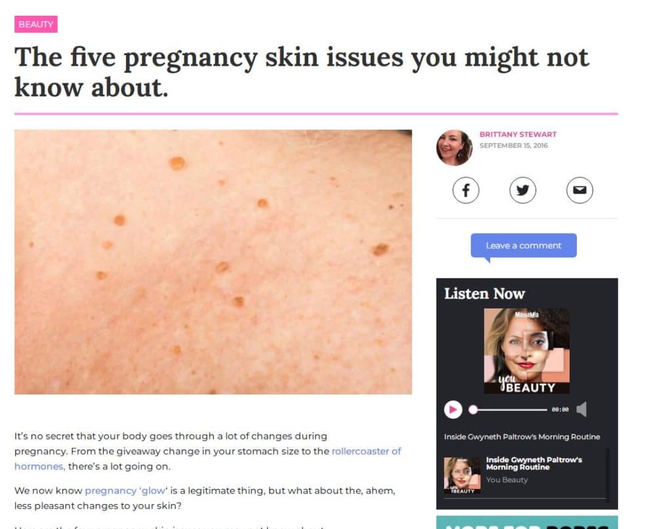The width and height of the screenshot is (672, 529).
Task: Share article via email icon
Action: 579,190
